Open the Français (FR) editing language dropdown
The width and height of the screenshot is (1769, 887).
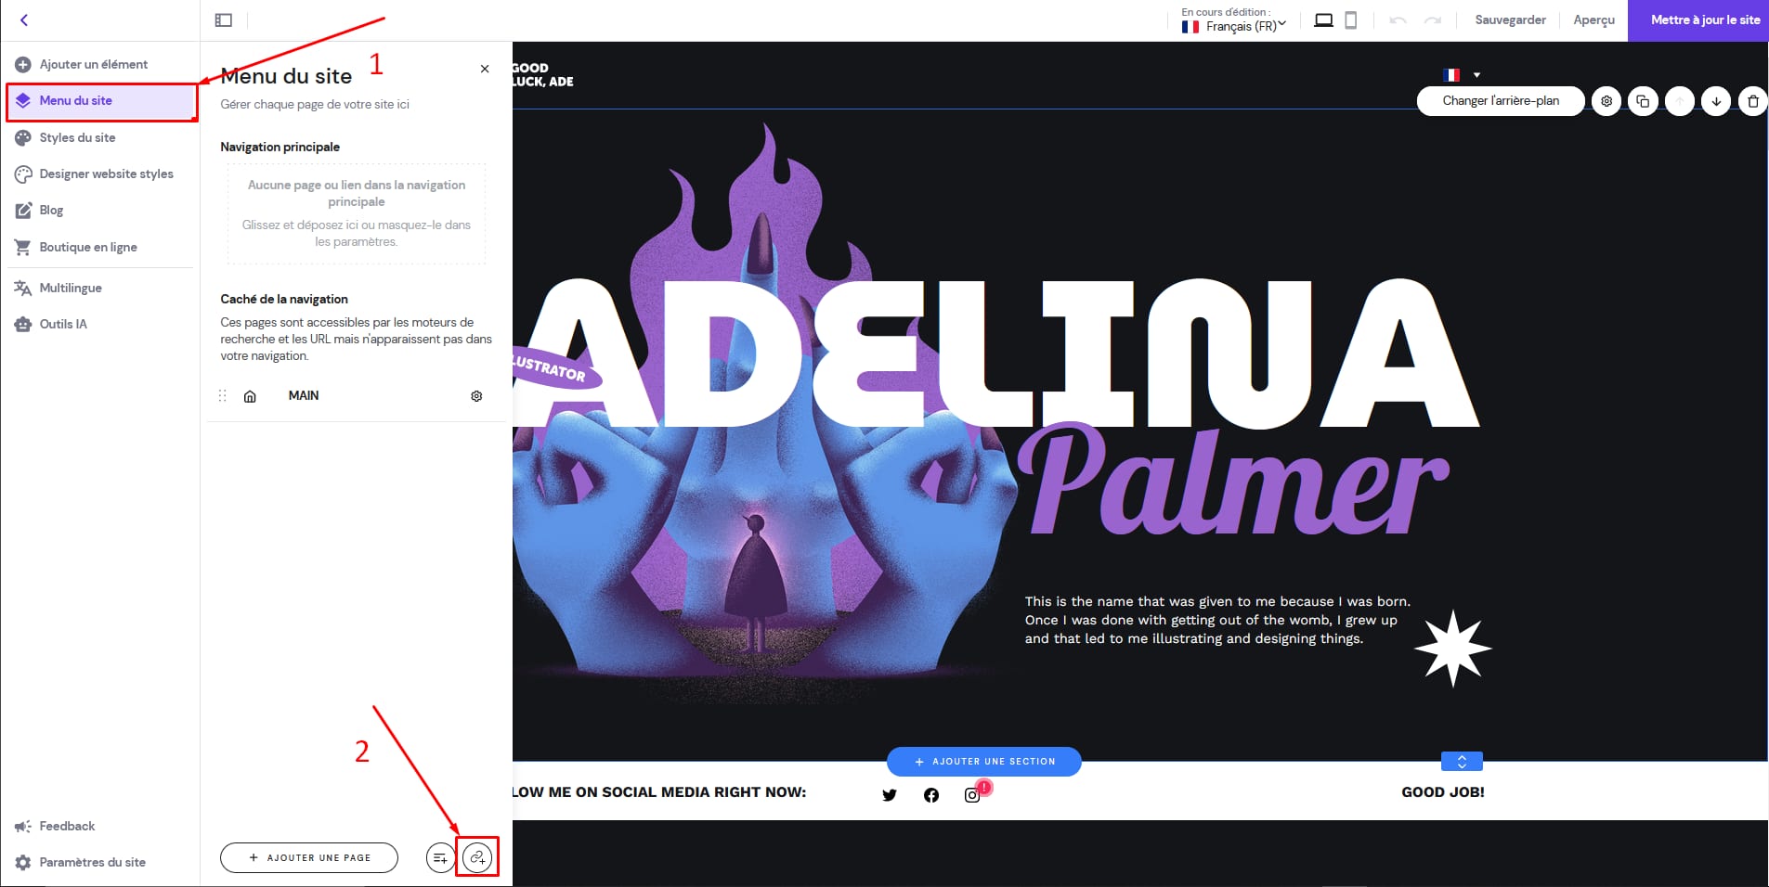point(1234,26)
